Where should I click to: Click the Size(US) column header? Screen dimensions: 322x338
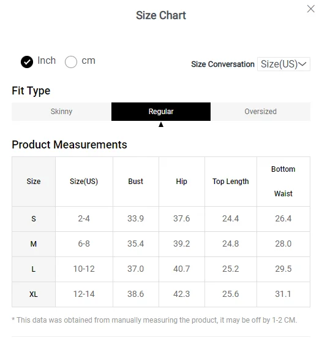tap(84, 182)
